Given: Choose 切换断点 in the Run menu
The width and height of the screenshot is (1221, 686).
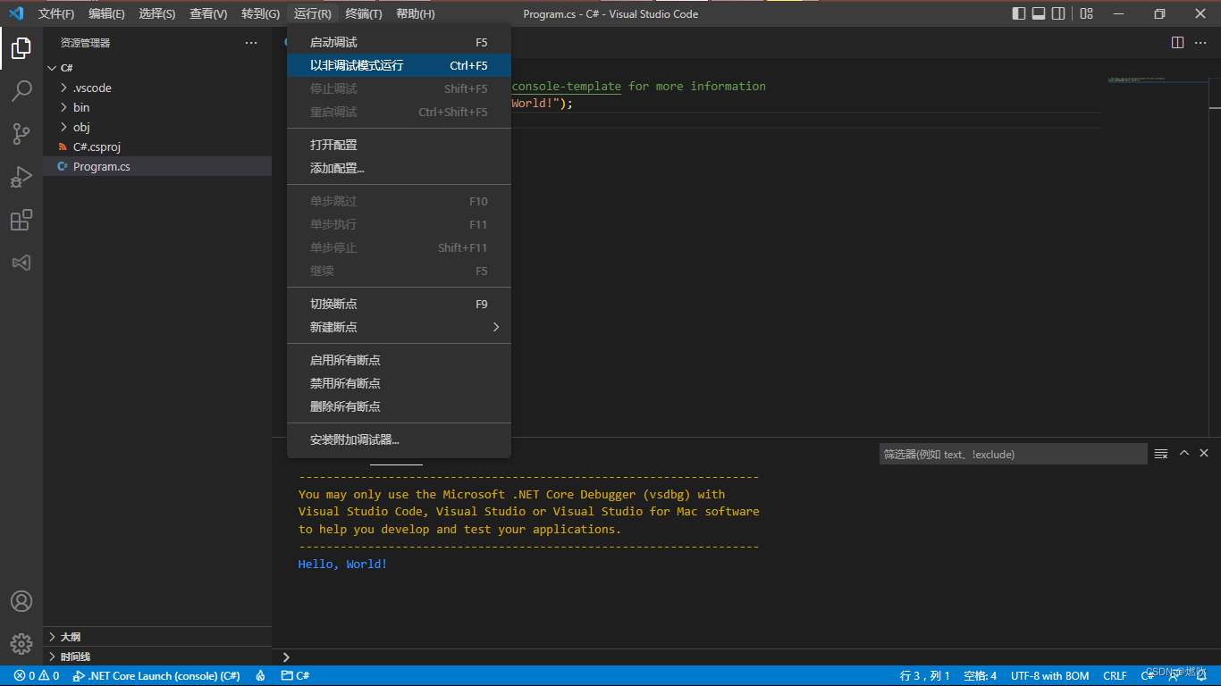Looking at the screenshot, I should pos(399,304).
